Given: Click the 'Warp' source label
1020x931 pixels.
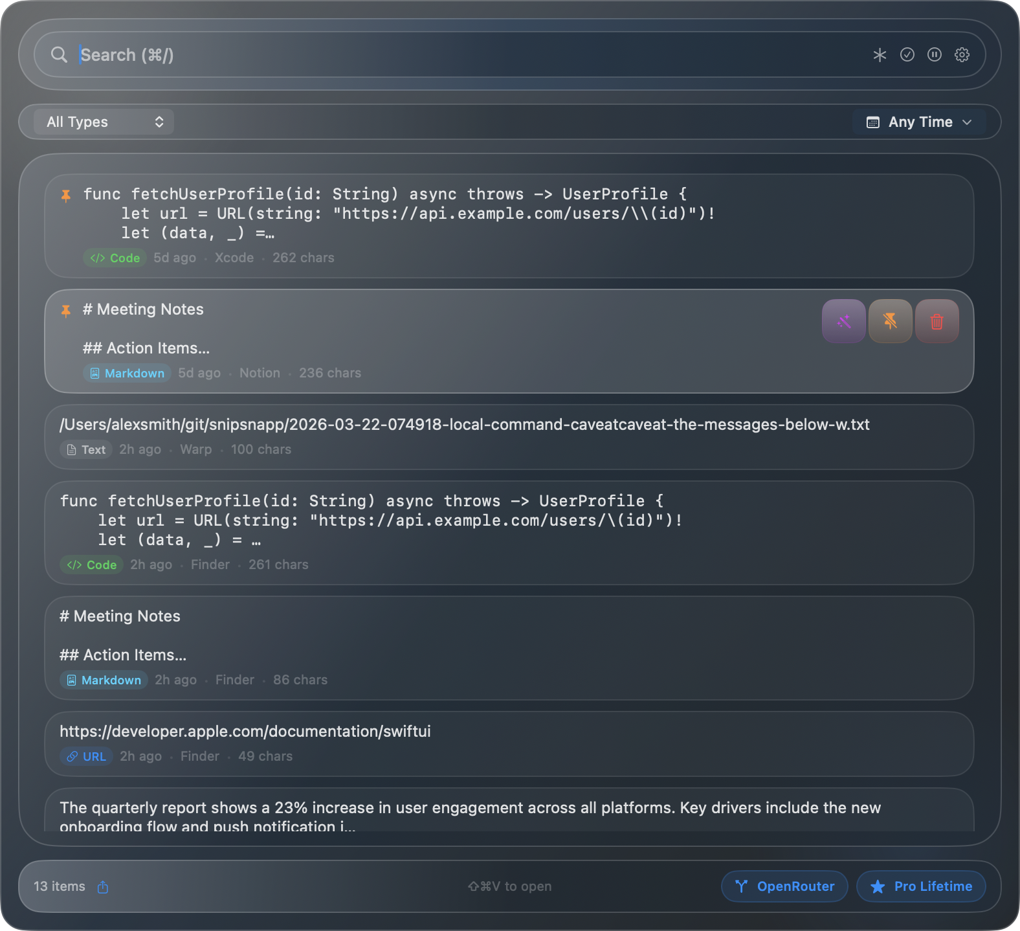Looking at the screenshot, I should coord(196,449).
